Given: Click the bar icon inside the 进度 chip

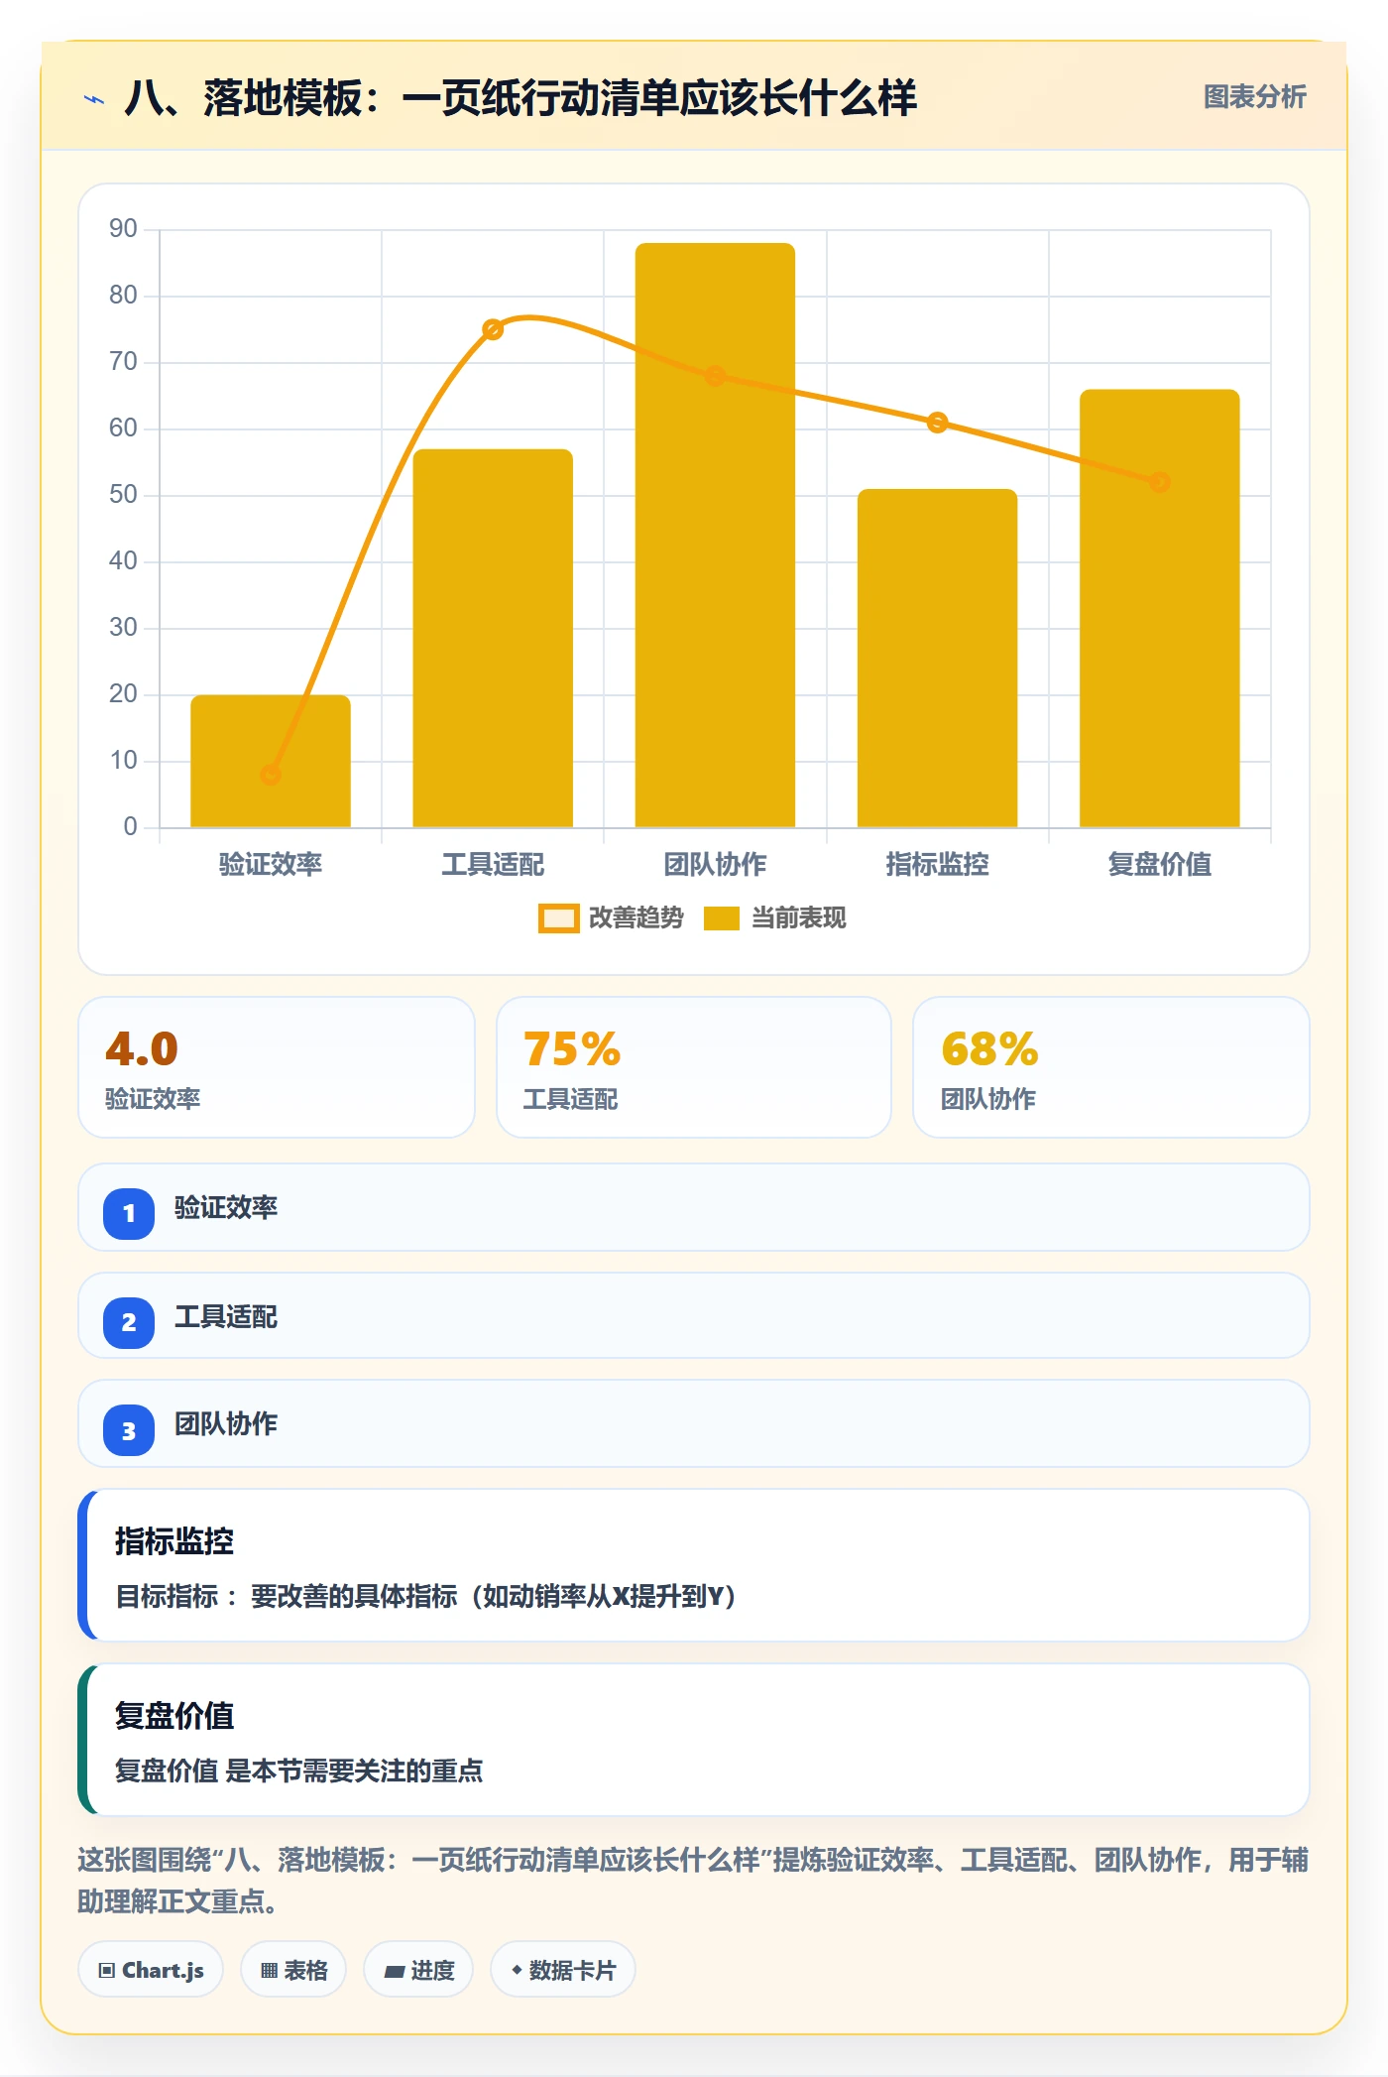Looking at the screenshot, I should tap(395, 1972).
